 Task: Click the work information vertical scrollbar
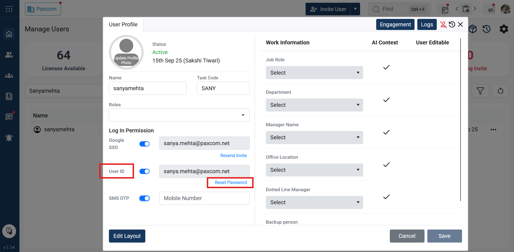pyautogui.click(x=460, y=119)
